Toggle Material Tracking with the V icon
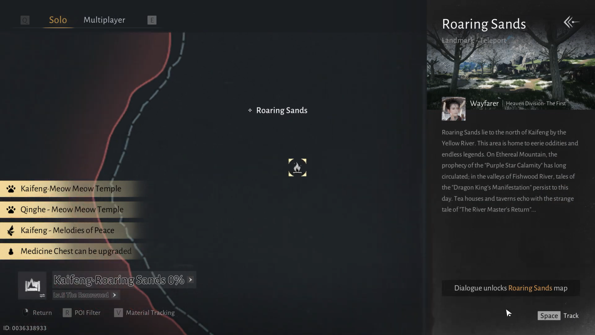Image resolution: width=595 pixels, height=335 pixels. [118, 313]
